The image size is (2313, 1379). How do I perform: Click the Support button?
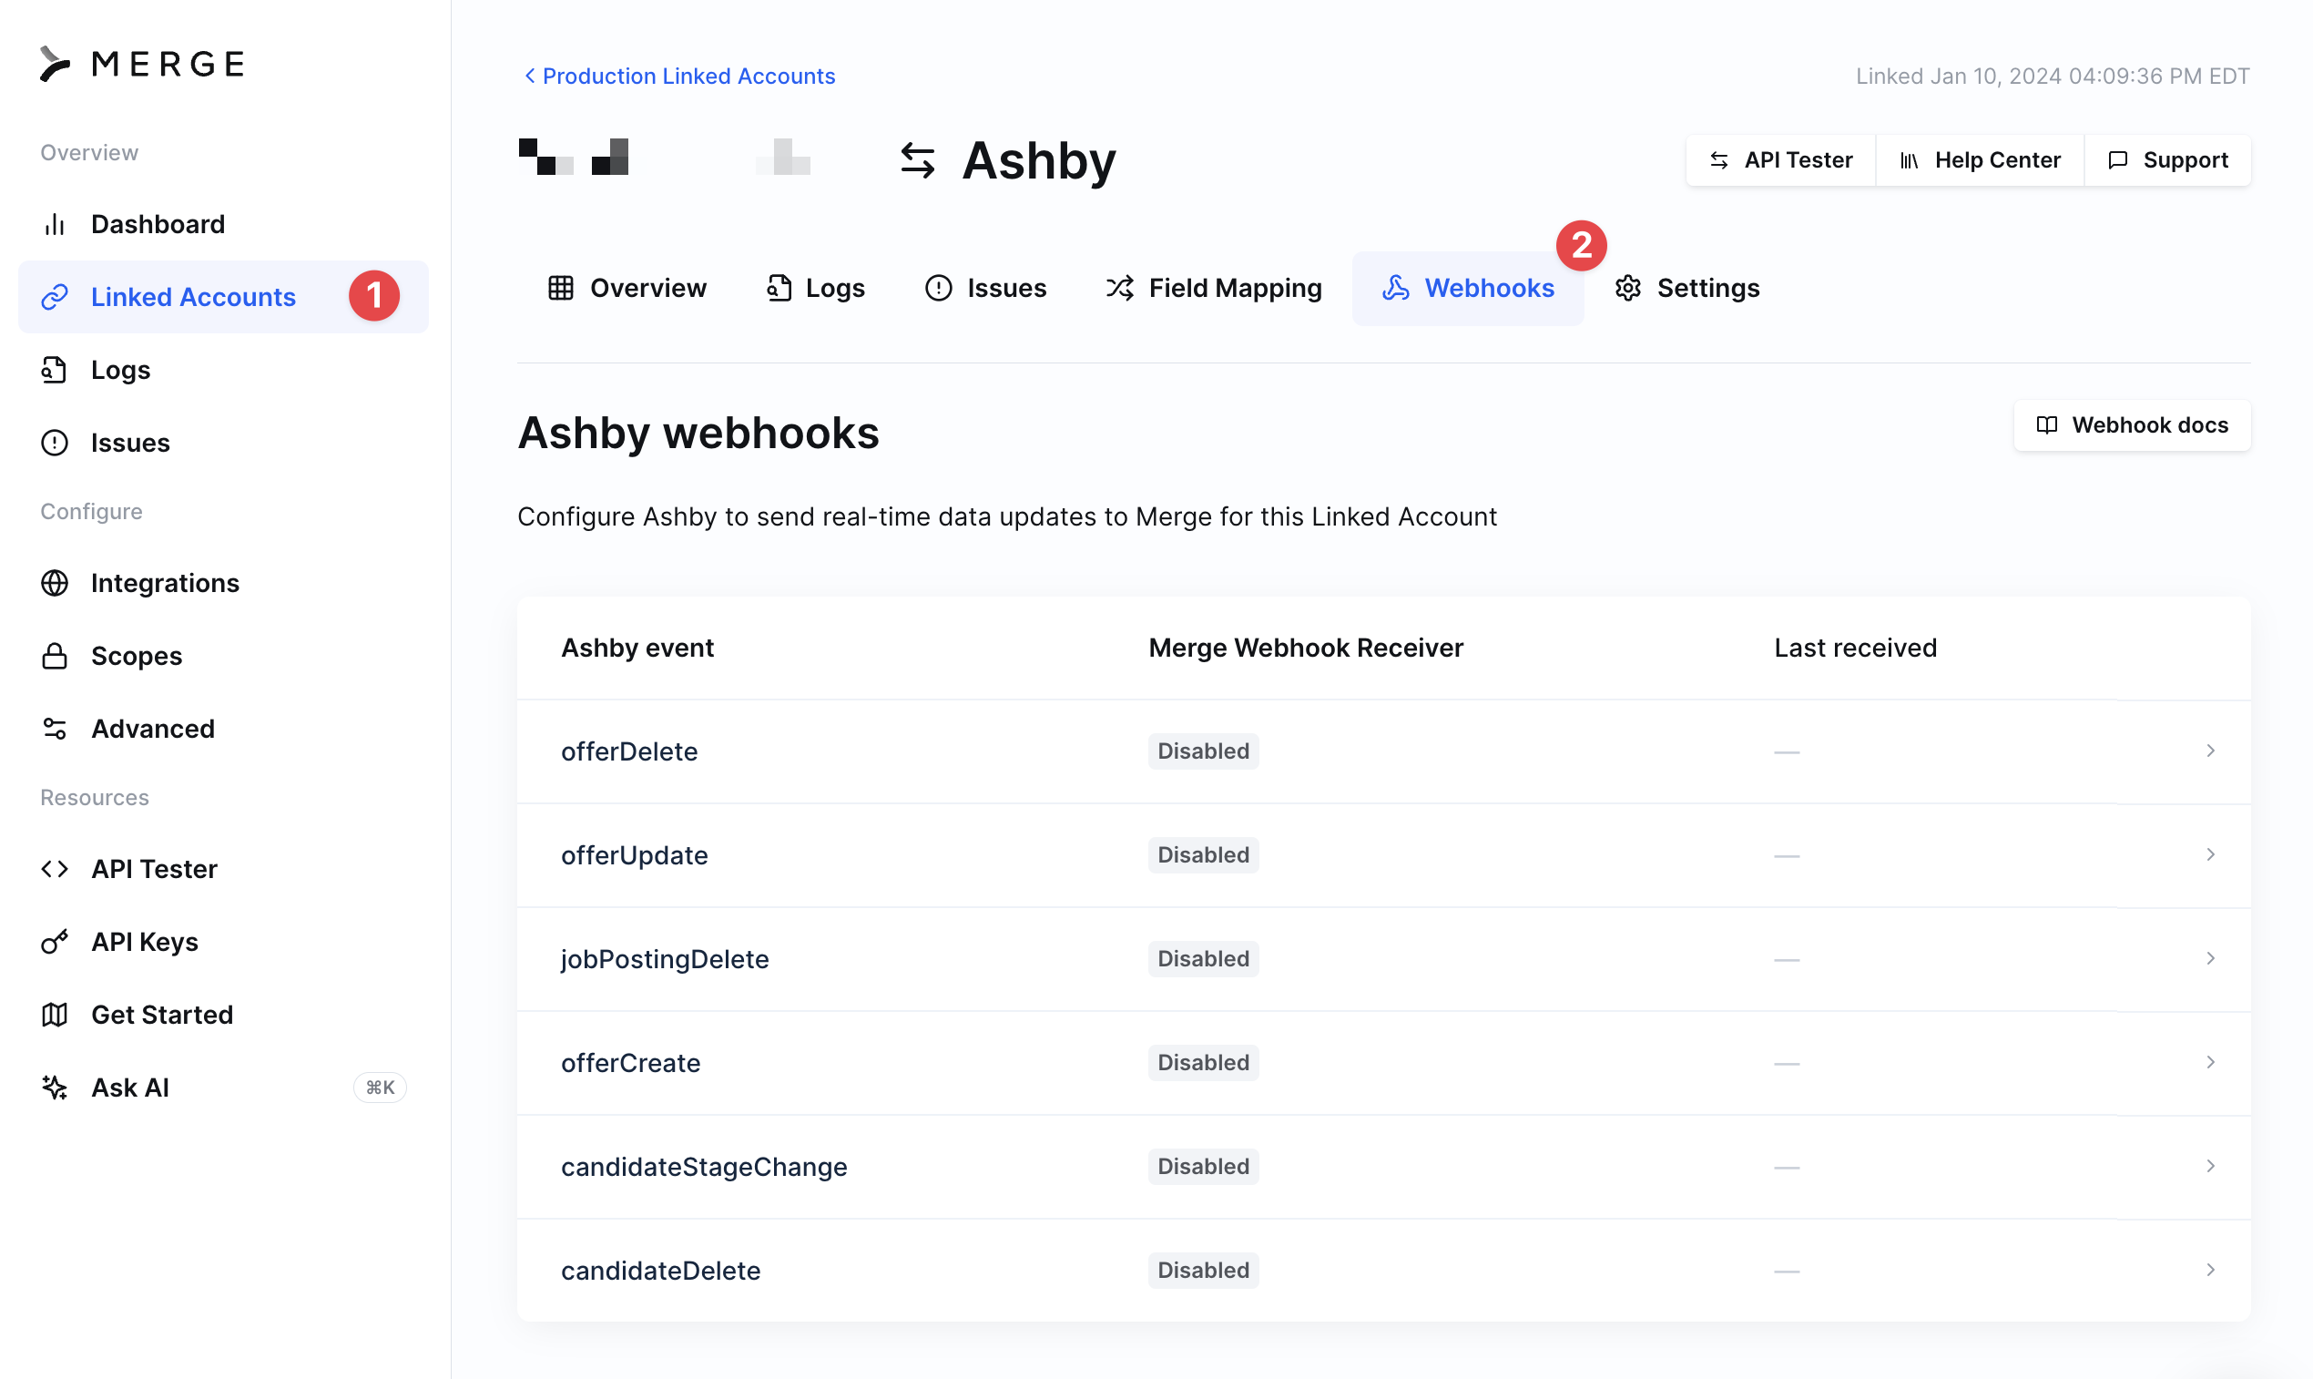(2167, 159)
